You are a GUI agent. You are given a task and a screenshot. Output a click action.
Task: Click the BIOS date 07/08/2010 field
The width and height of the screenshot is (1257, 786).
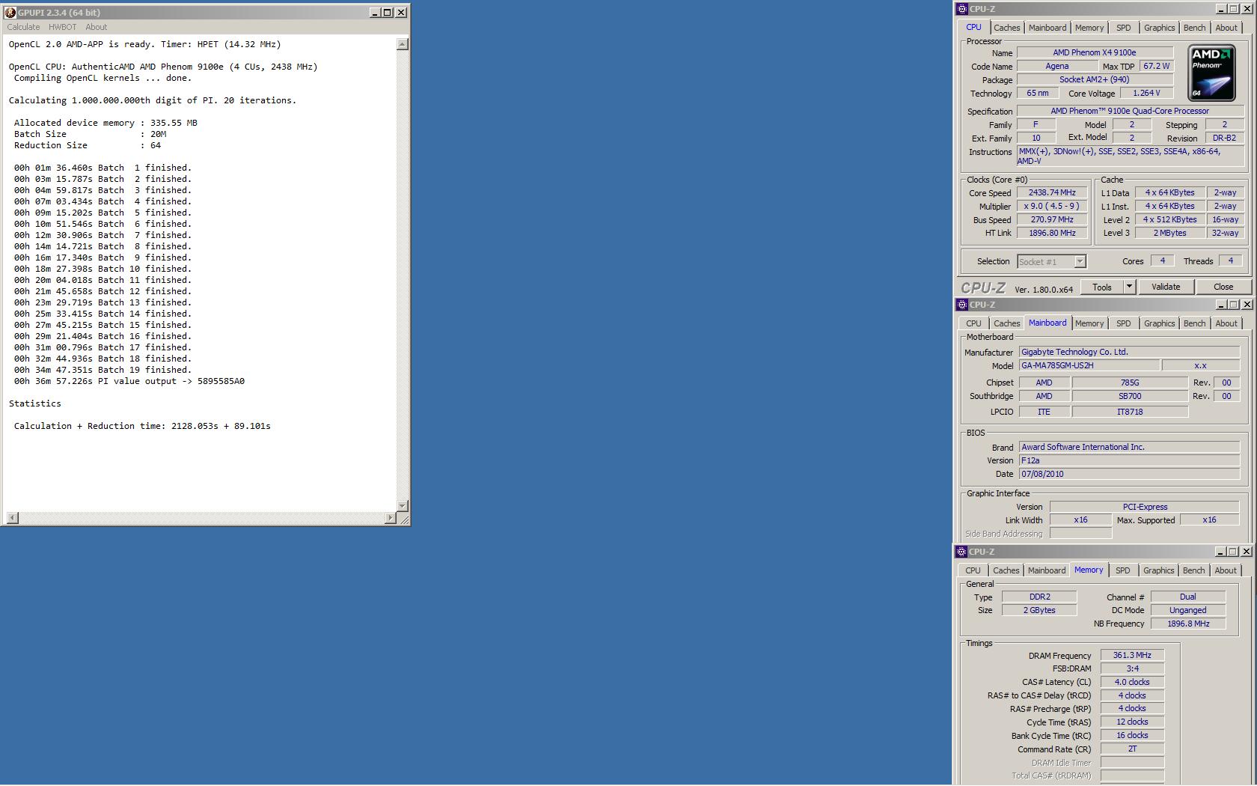point(1129,474)
